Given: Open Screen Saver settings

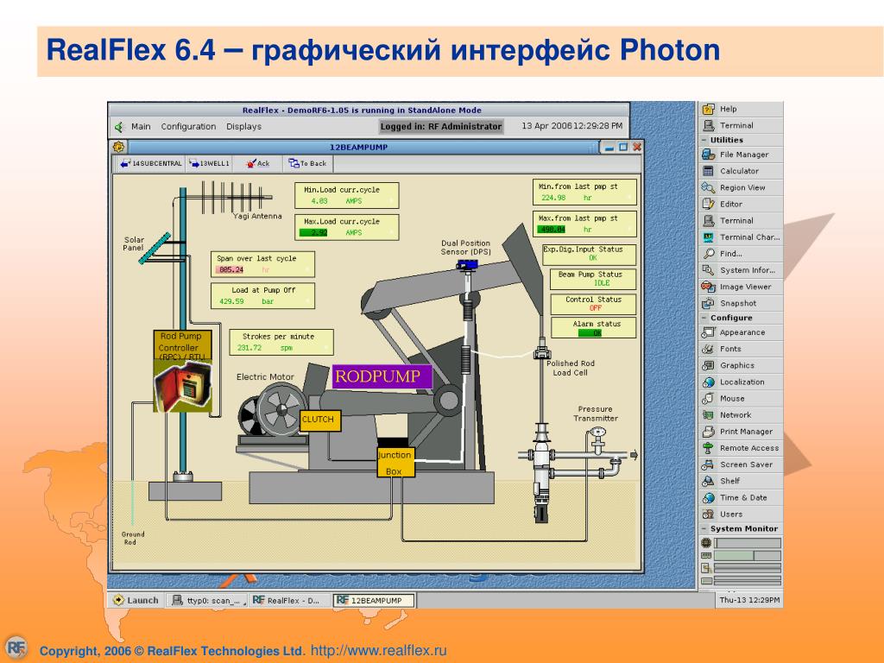Looking at the screenshot, I should coord(741,464).
